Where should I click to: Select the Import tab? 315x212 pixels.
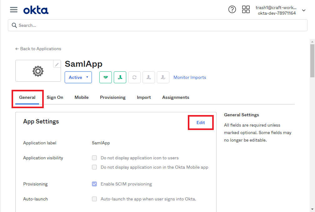coord(144,97)
